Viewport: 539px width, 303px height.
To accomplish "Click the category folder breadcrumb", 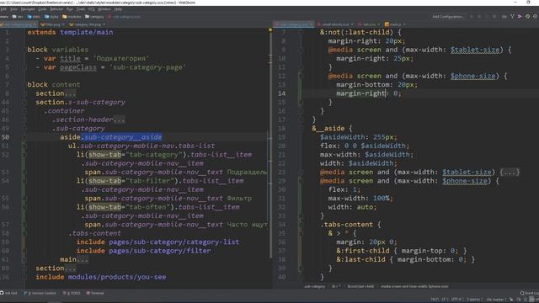I will (x=94, y=17).
